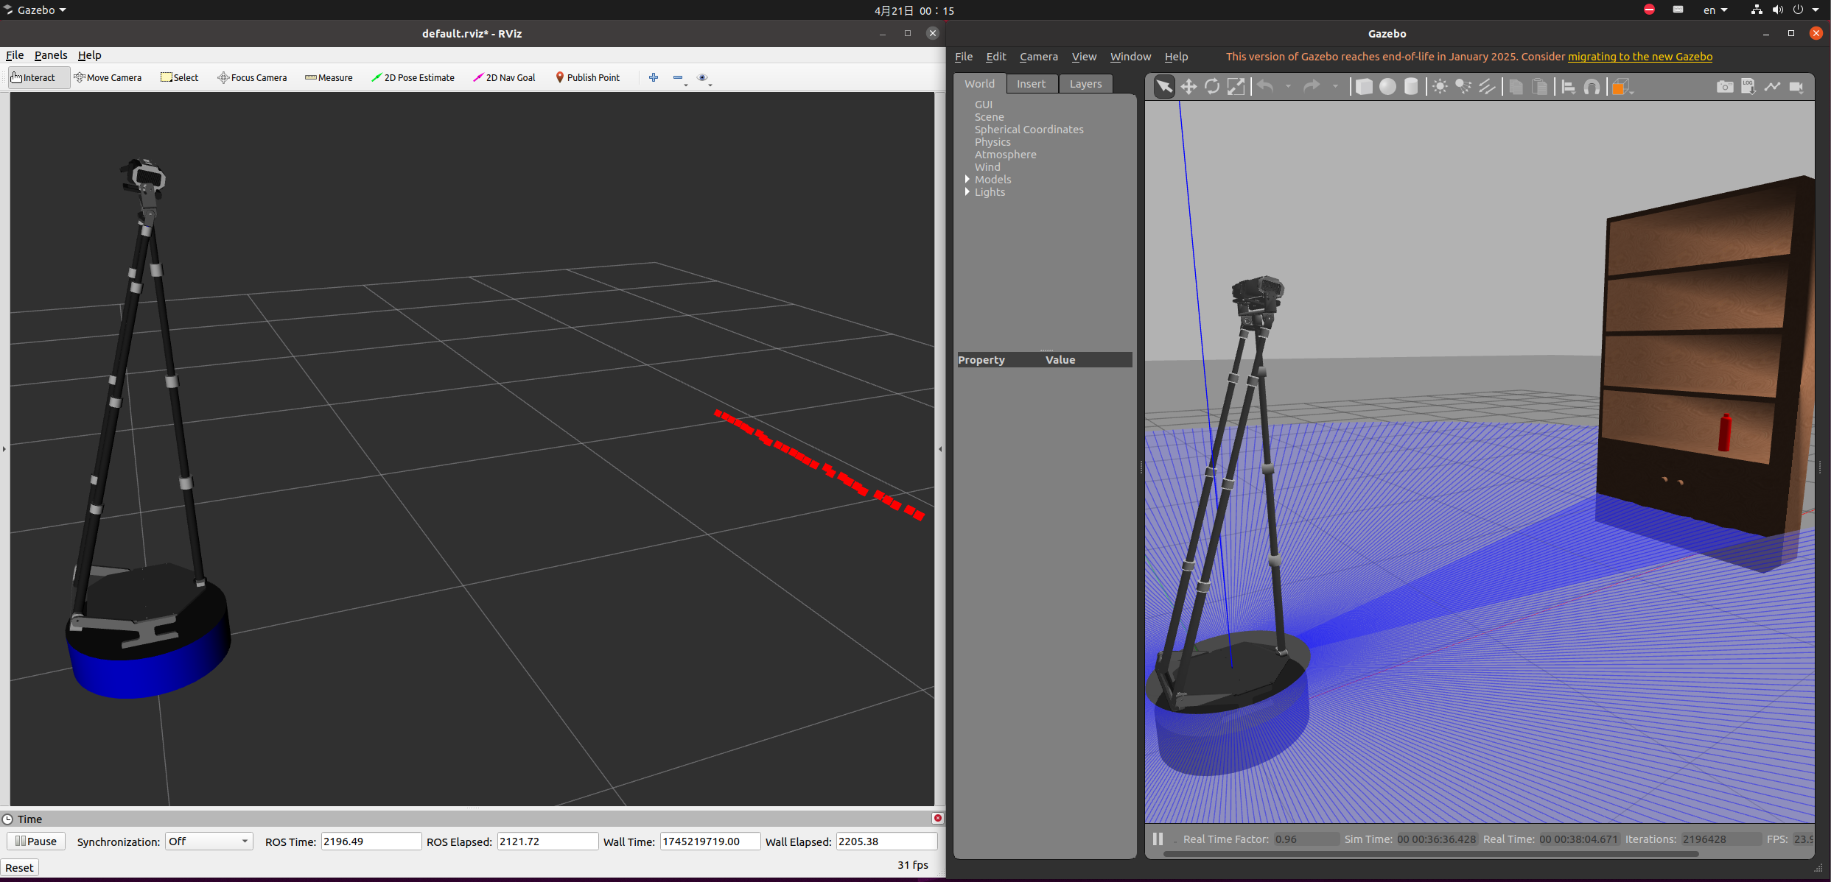Enable the snap magnet tool in Gazebo
The image size is (1831, 882).
coord(1592,87)
